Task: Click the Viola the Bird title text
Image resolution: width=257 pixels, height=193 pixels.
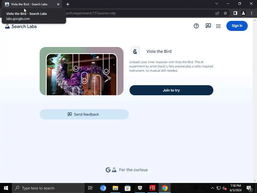Action: (159, 51)
